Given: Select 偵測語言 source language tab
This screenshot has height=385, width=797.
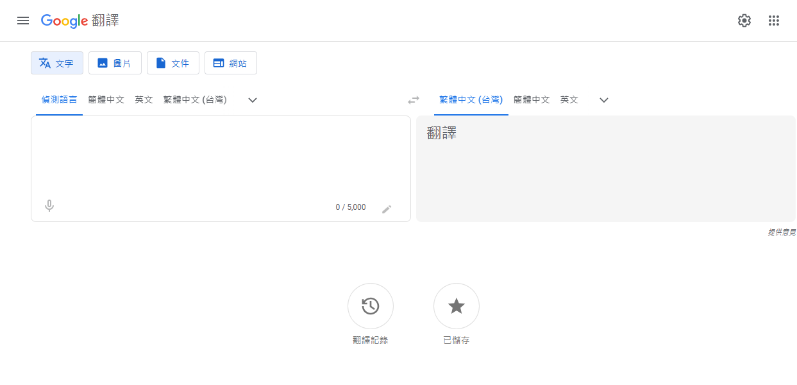Looking at the screenshot, I should (59, 100).
